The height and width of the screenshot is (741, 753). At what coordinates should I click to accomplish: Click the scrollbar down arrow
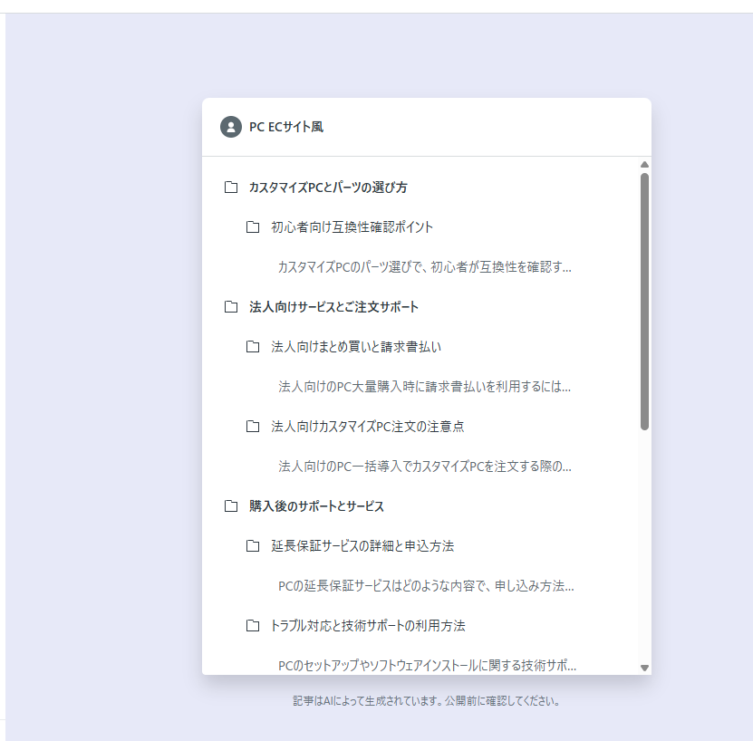644,669
